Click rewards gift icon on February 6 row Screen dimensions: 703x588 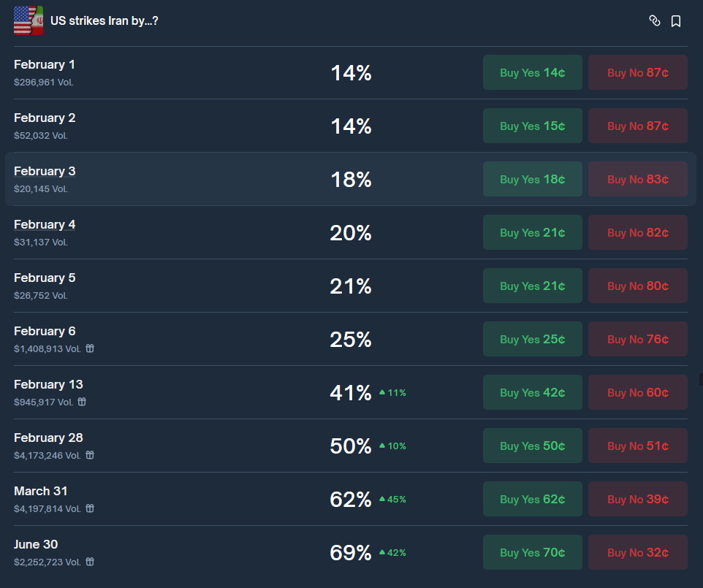[x=90, y=348]
